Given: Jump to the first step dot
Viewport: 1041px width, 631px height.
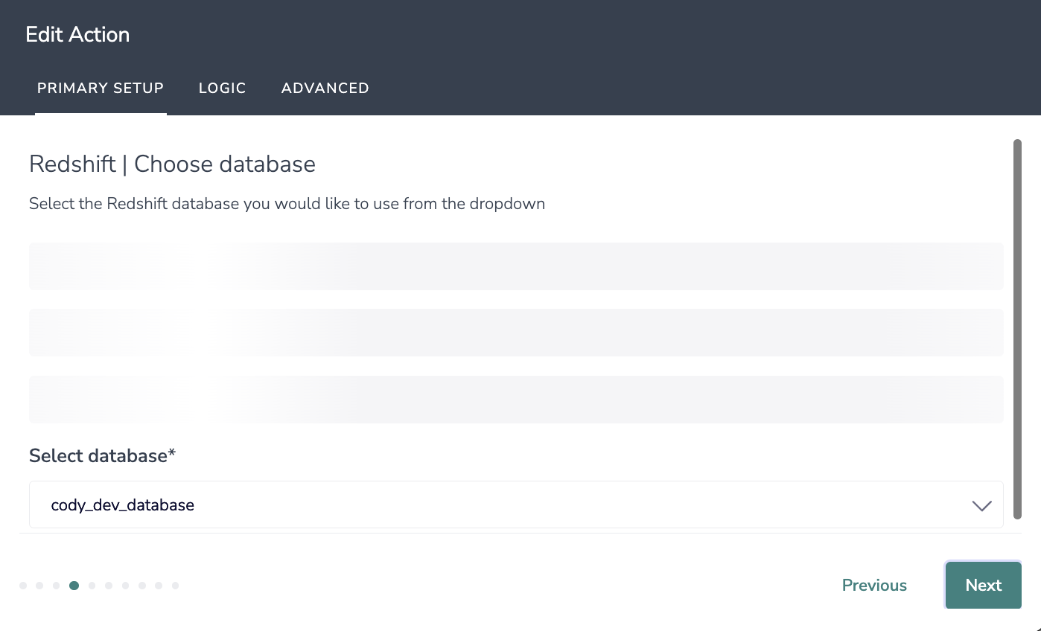Looking at the screenshot, I should (x=23, y=586).
